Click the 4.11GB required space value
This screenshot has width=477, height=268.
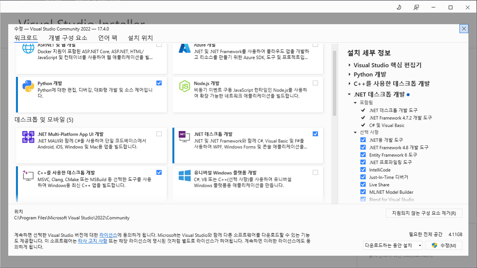455,235
